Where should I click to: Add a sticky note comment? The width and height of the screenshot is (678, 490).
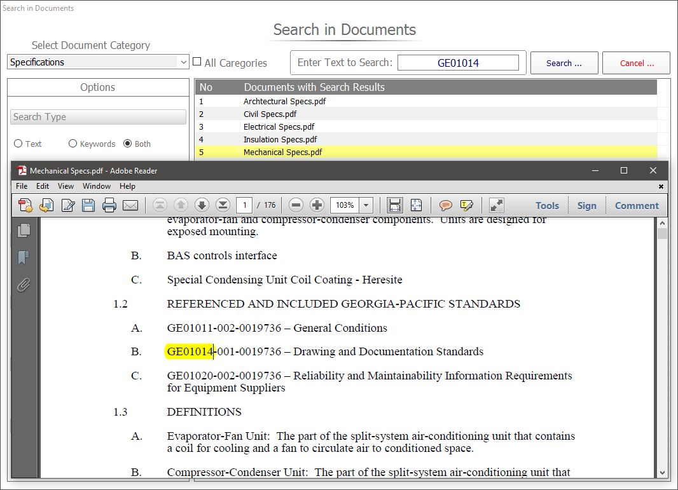coord(446,205)
